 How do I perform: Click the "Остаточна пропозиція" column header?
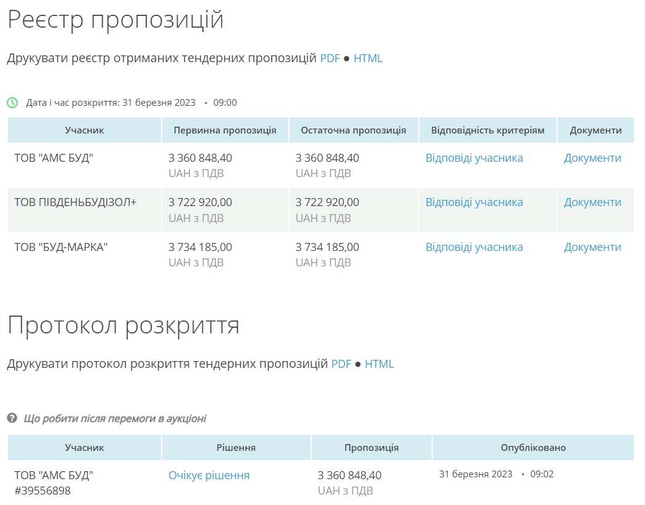pos(353,130)
